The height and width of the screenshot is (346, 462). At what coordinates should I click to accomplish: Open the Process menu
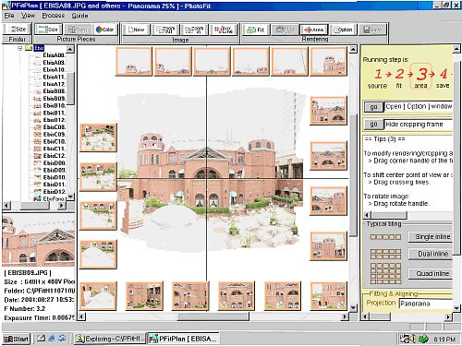[54, 16]
